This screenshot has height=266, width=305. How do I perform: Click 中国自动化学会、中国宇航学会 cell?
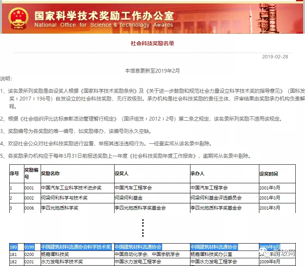(x=147, y=254)
